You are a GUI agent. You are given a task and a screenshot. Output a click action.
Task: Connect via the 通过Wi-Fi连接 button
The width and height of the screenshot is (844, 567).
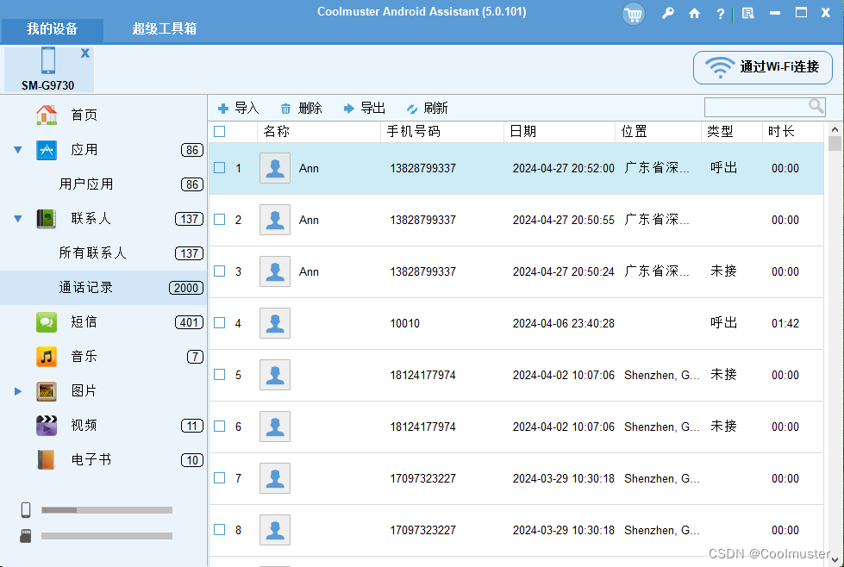point(763,67)
